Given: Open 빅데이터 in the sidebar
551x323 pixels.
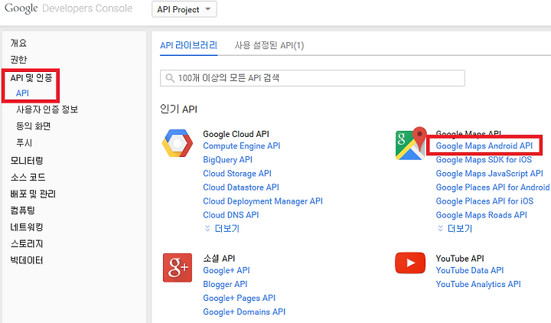Looking at the screenshot, I should point(27,260).
